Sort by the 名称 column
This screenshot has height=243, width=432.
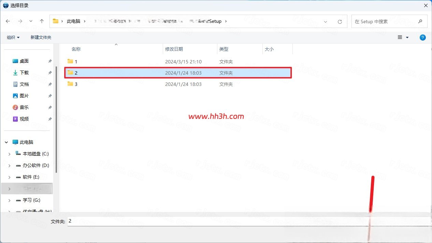(76, 49)
